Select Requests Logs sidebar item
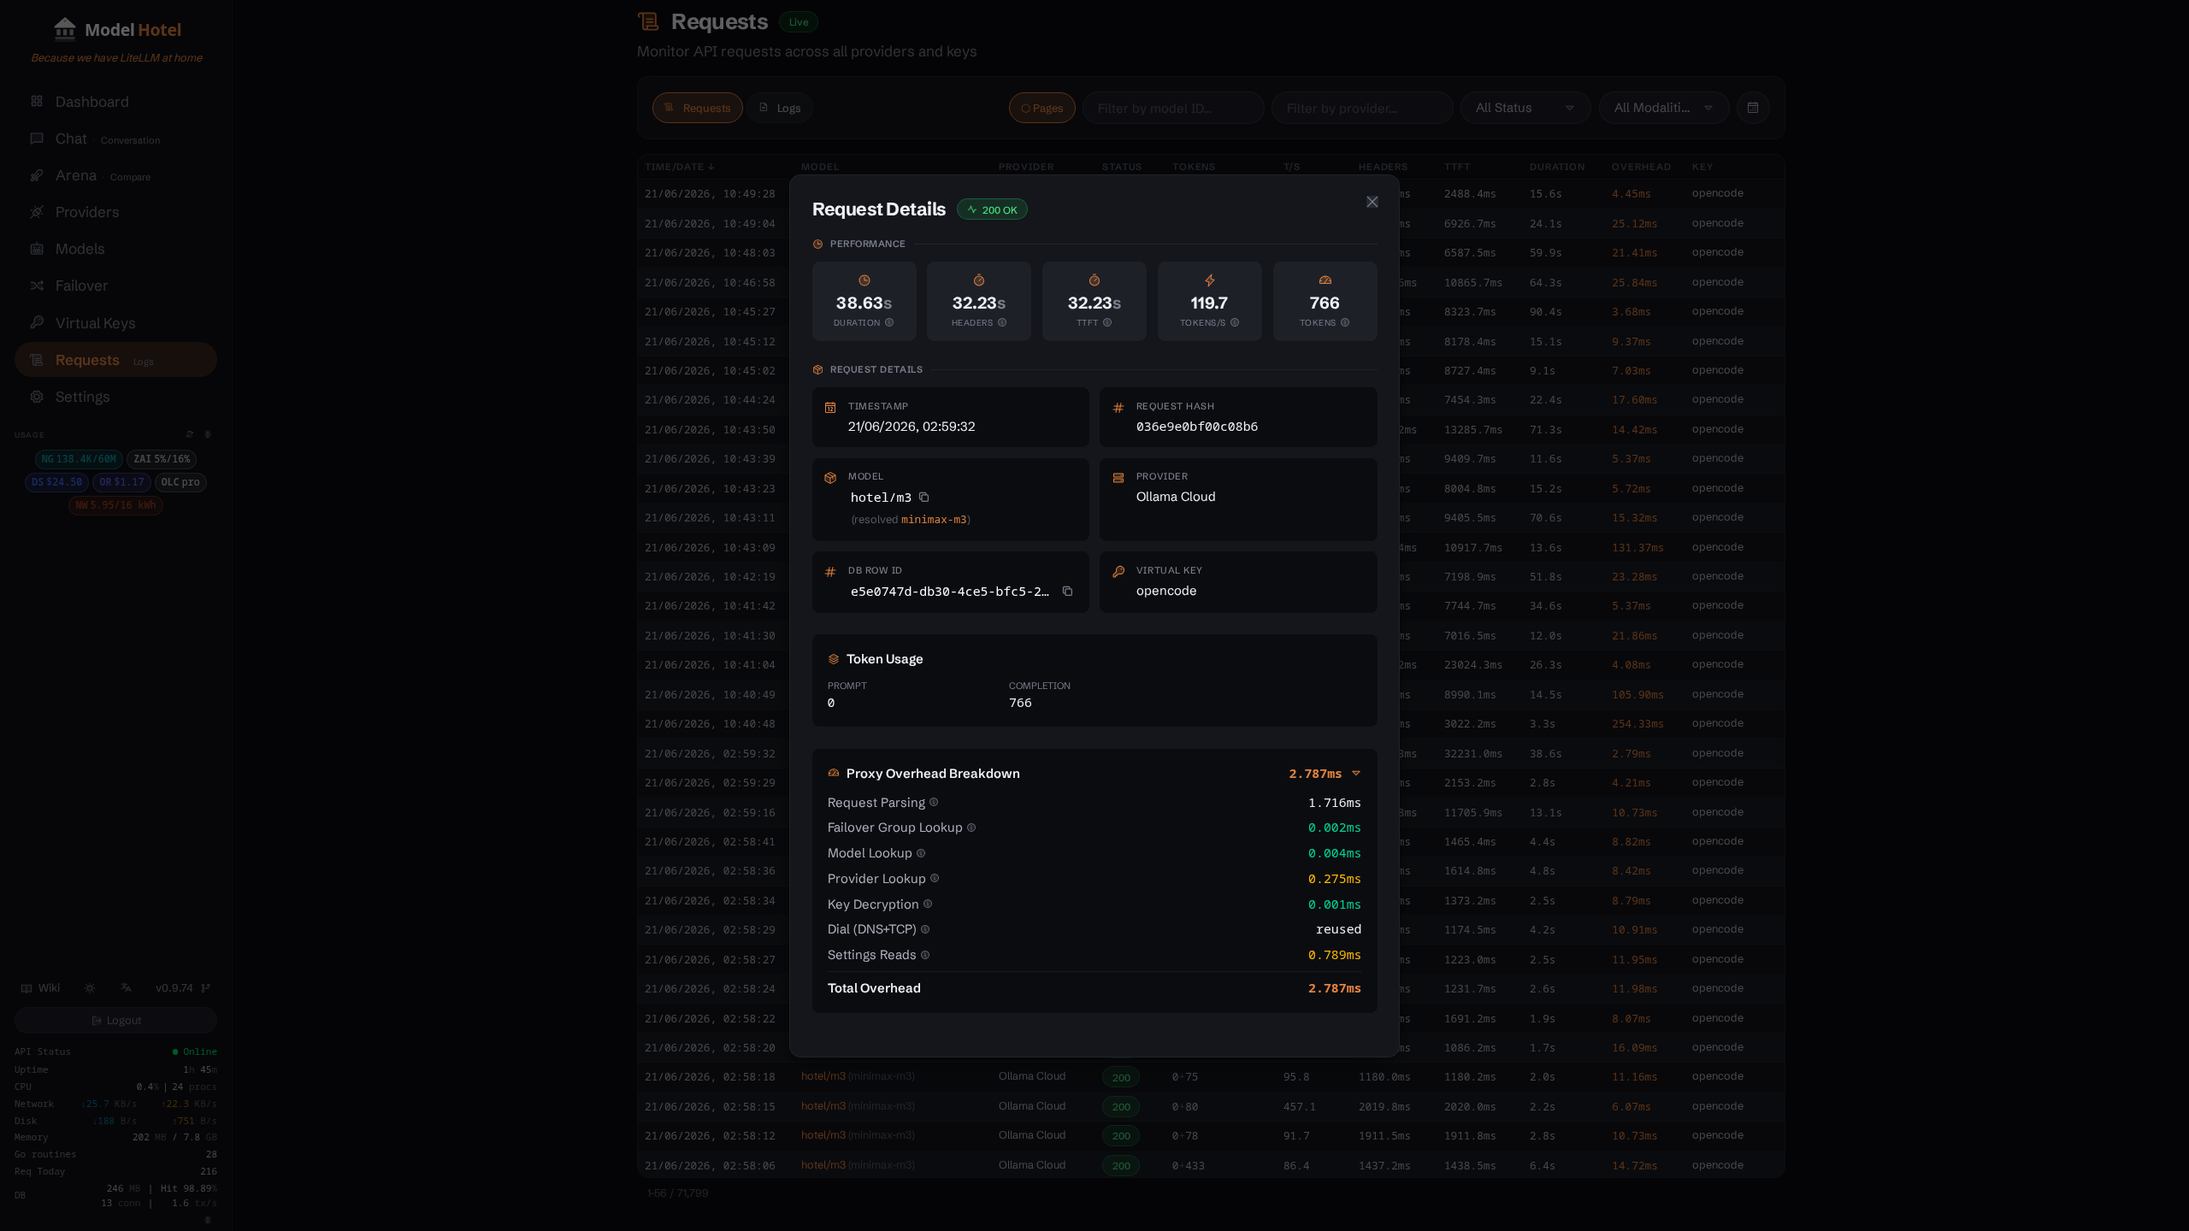Screen dimensions: 2189x1231 pos(115,360)
